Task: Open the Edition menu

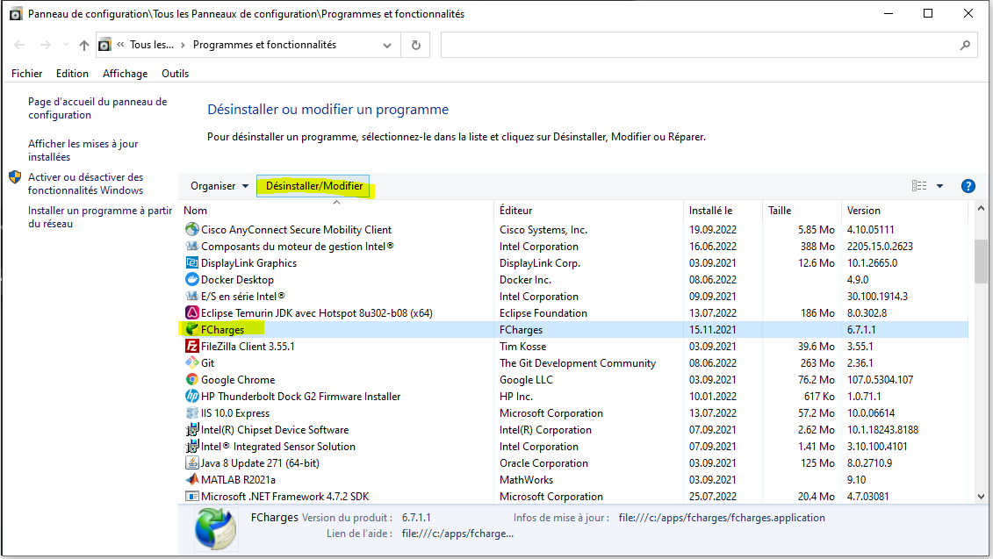Action: (72, 74)
